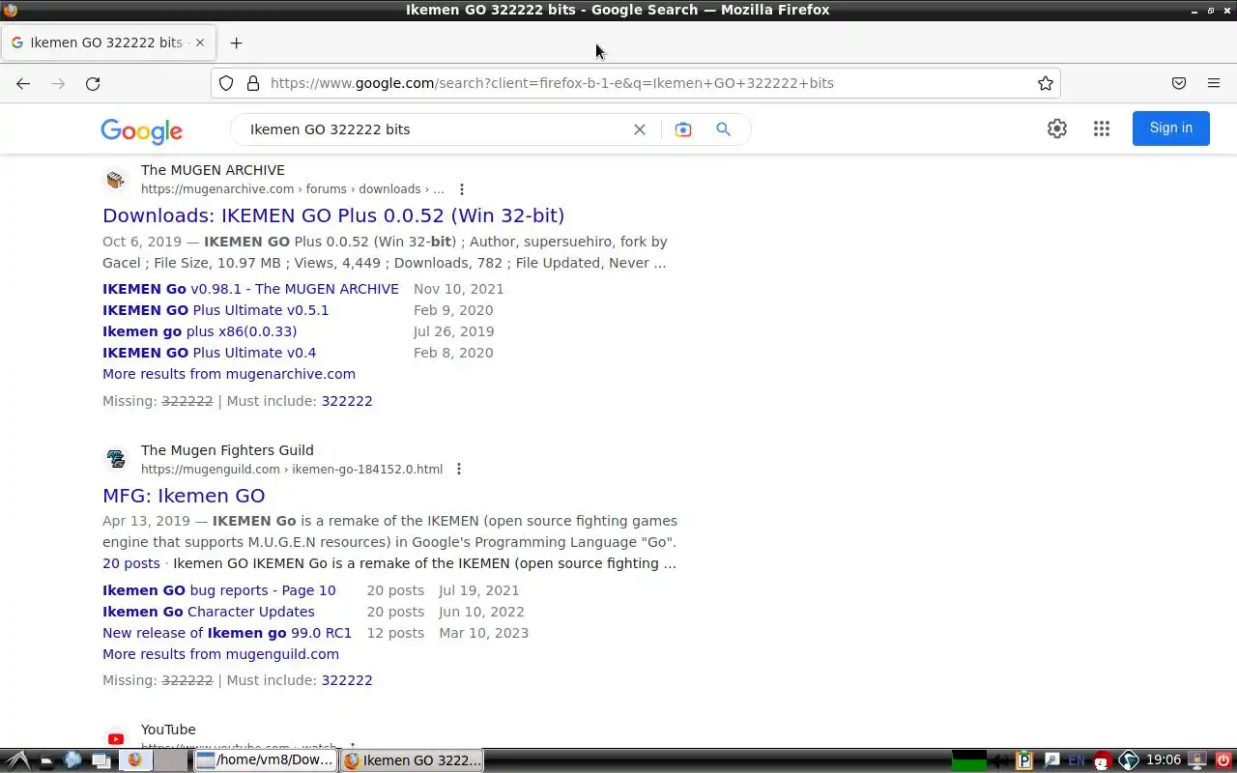Image resolution: width=1237 pixels, height=773 pixels.
Task: Submit search with the magnifying glass icon
Action: point(723,129)
